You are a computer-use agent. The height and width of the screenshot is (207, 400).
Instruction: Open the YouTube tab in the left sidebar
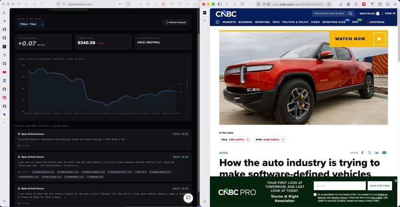(x=4, y=72)
